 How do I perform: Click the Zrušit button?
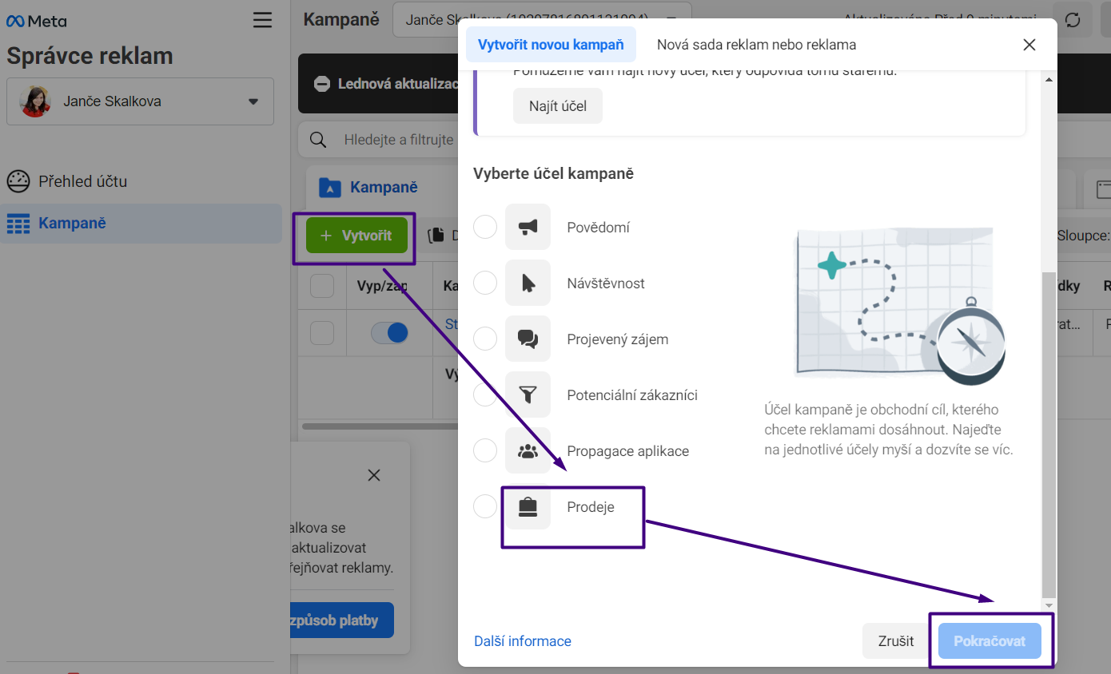(x=896, y=641)
